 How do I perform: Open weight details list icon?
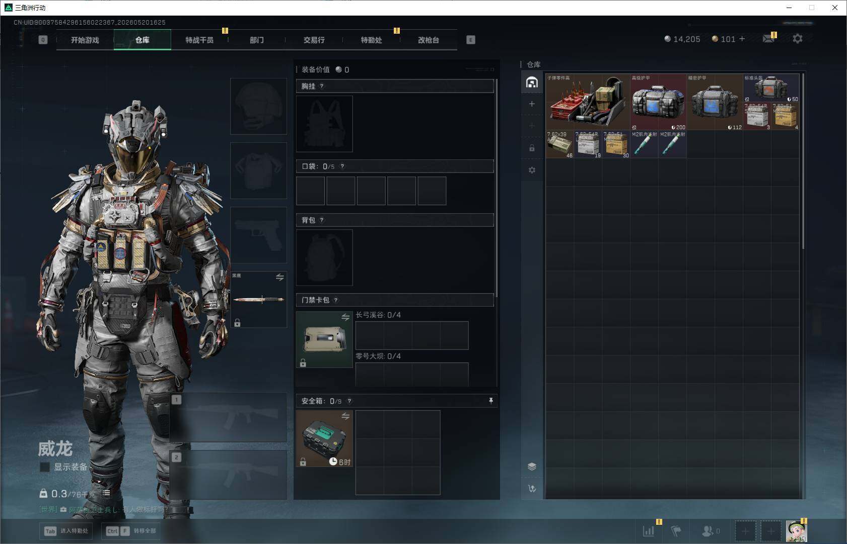click(106, 493)
